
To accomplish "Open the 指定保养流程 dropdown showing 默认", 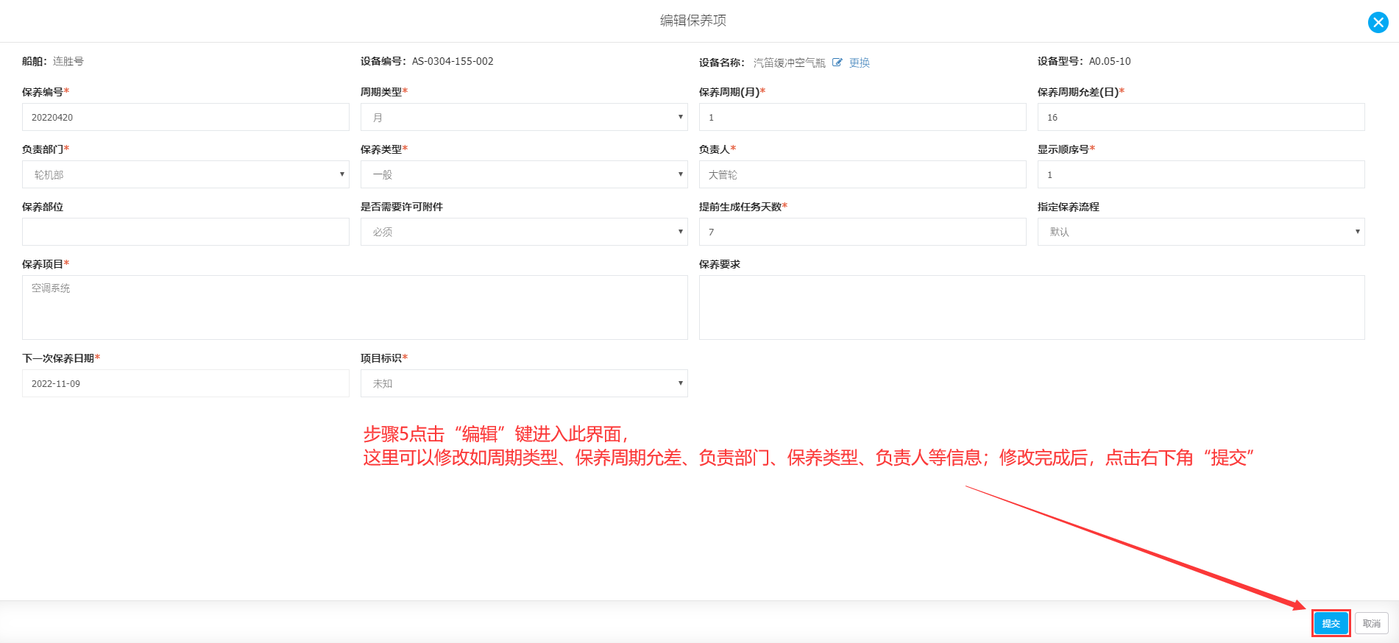I will (1201, 232).
